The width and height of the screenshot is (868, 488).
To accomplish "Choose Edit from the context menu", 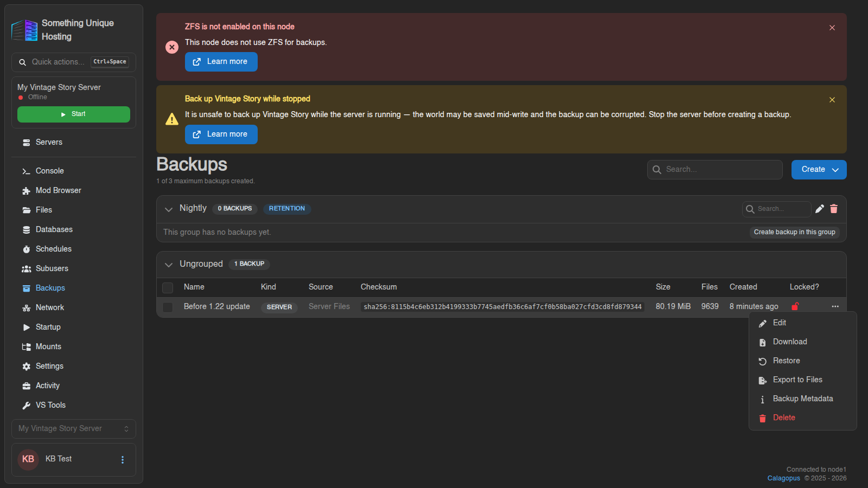I will click(x=802, y=323).
